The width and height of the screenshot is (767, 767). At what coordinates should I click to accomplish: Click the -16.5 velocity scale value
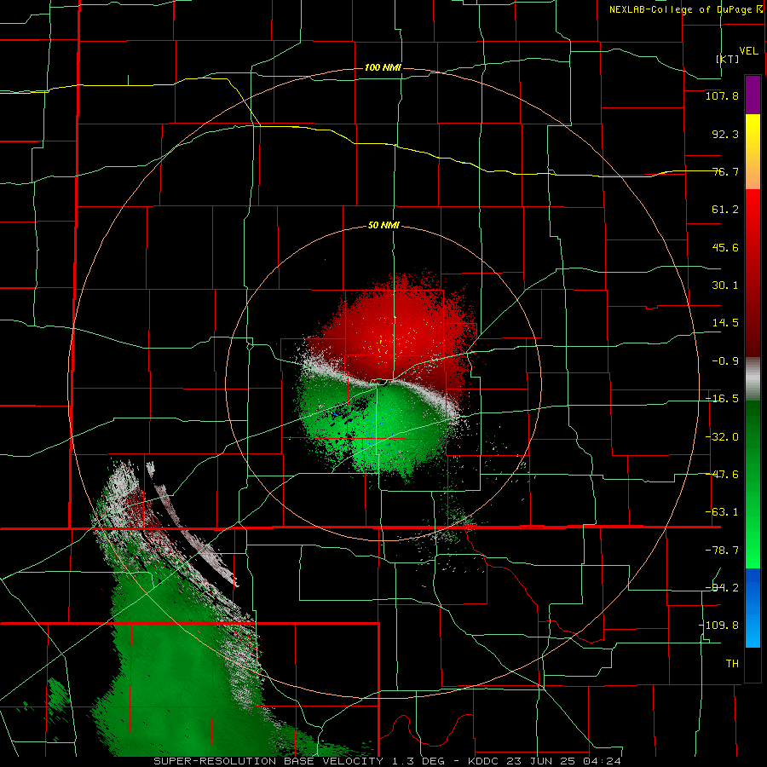tap(722, 399)
